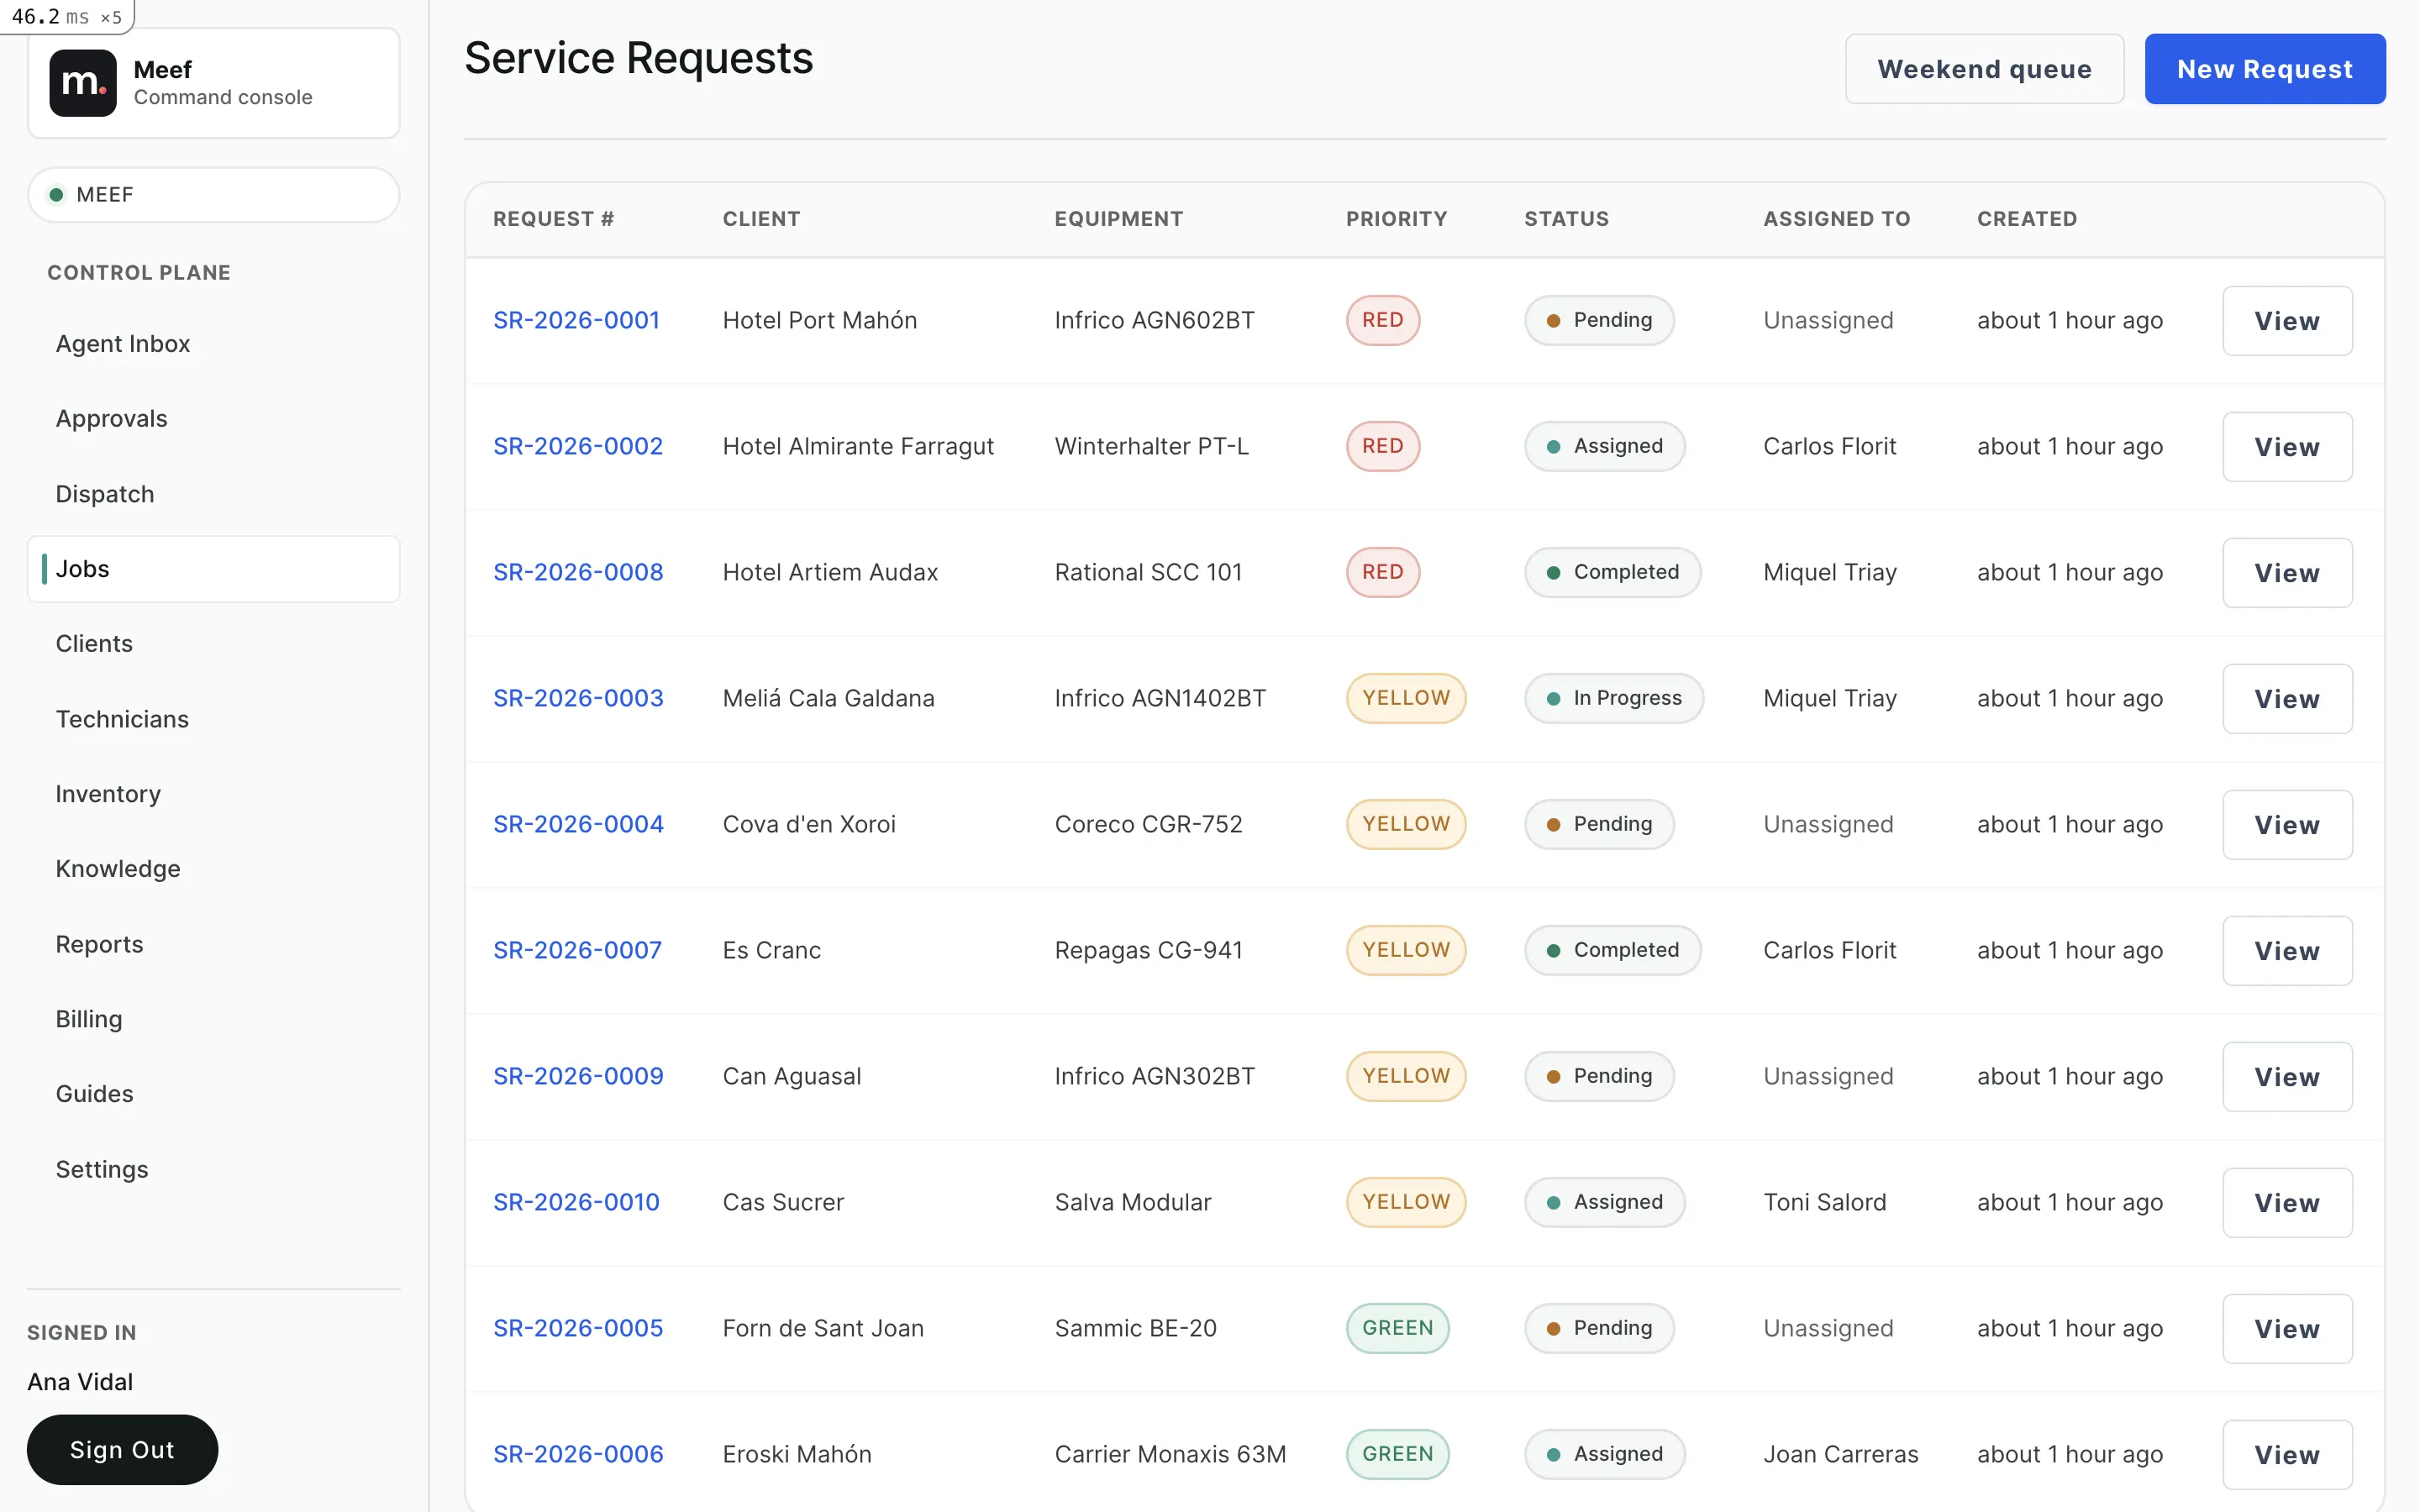View the Forn de Sant Joan request
Screen dimensions: 2420x1512
pos(2287,1329)
